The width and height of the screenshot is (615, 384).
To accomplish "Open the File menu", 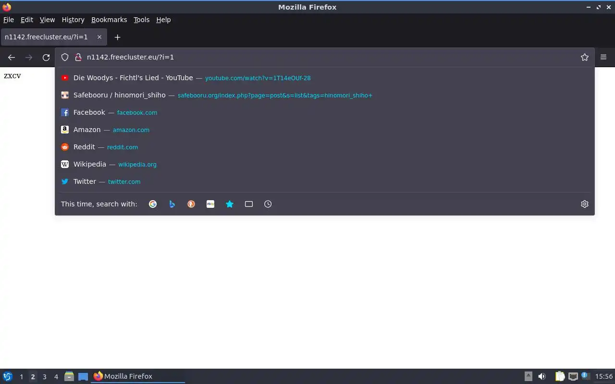I will click(9, 20).
